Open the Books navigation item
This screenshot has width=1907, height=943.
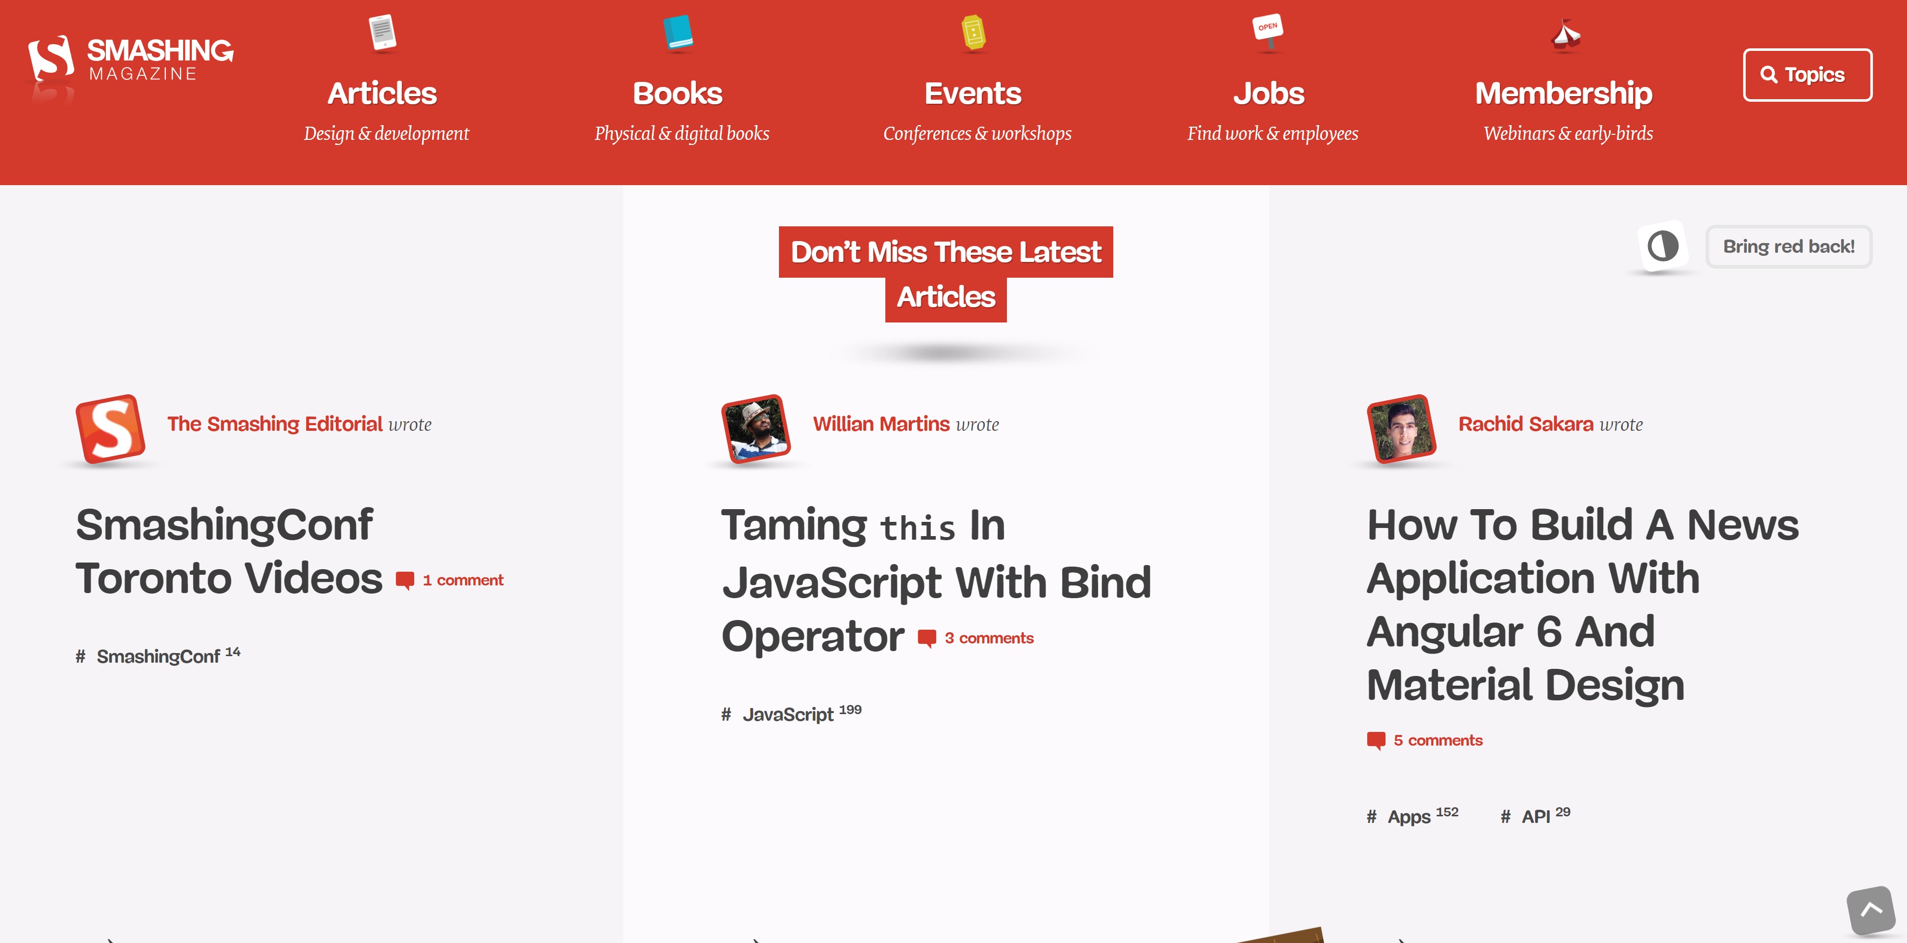point(678,94)
